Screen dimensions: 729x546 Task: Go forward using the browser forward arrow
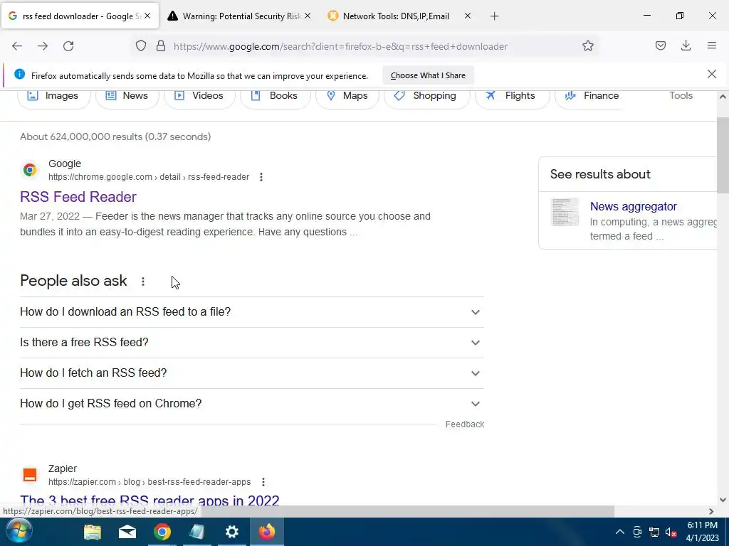click(x=43, y=46)
